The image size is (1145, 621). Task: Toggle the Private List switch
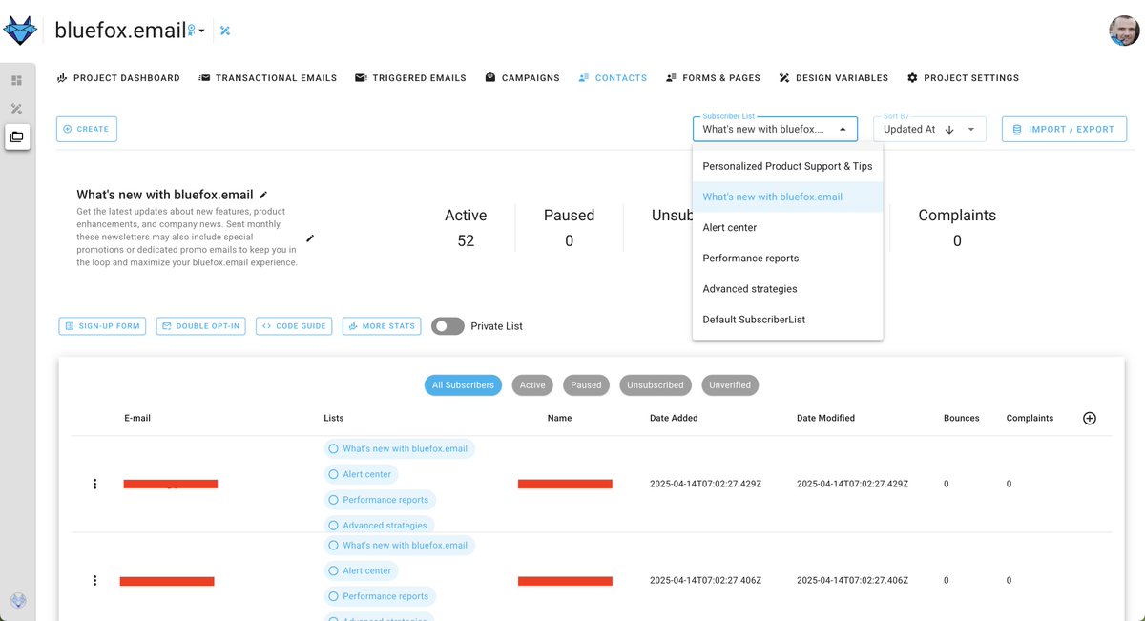click(447, 326)
